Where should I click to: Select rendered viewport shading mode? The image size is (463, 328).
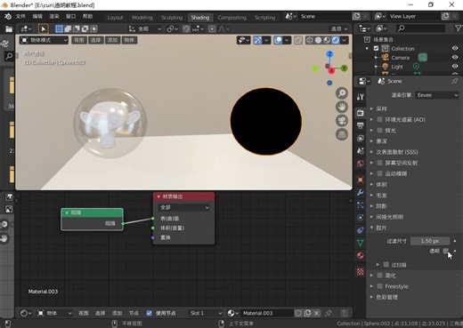click(x=336, y=40)
